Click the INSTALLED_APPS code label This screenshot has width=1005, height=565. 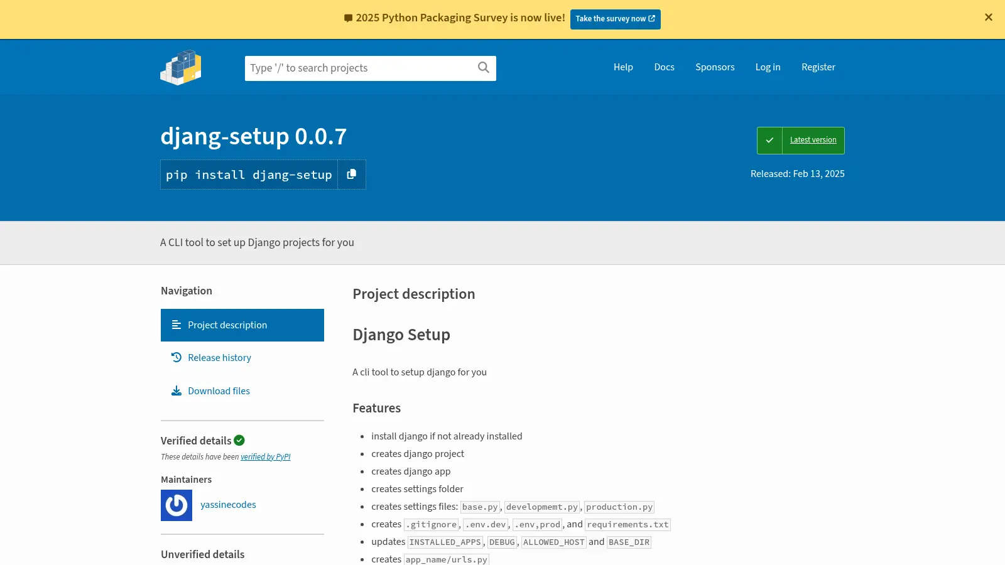click(x=445, y=542)
